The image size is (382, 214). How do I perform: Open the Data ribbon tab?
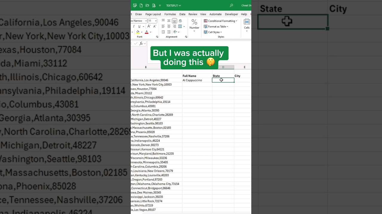pos(182,14)
